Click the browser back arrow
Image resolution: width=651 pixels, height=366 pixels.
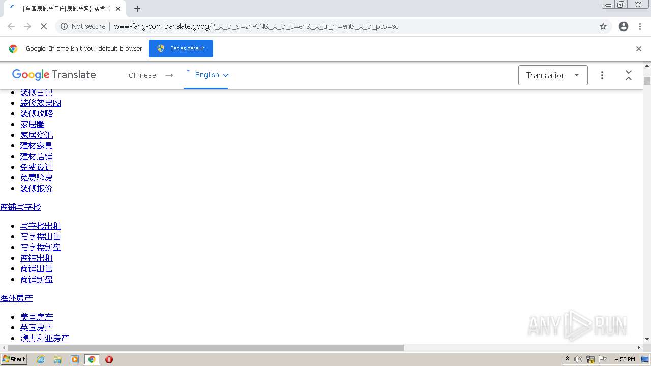click(11, 26)
